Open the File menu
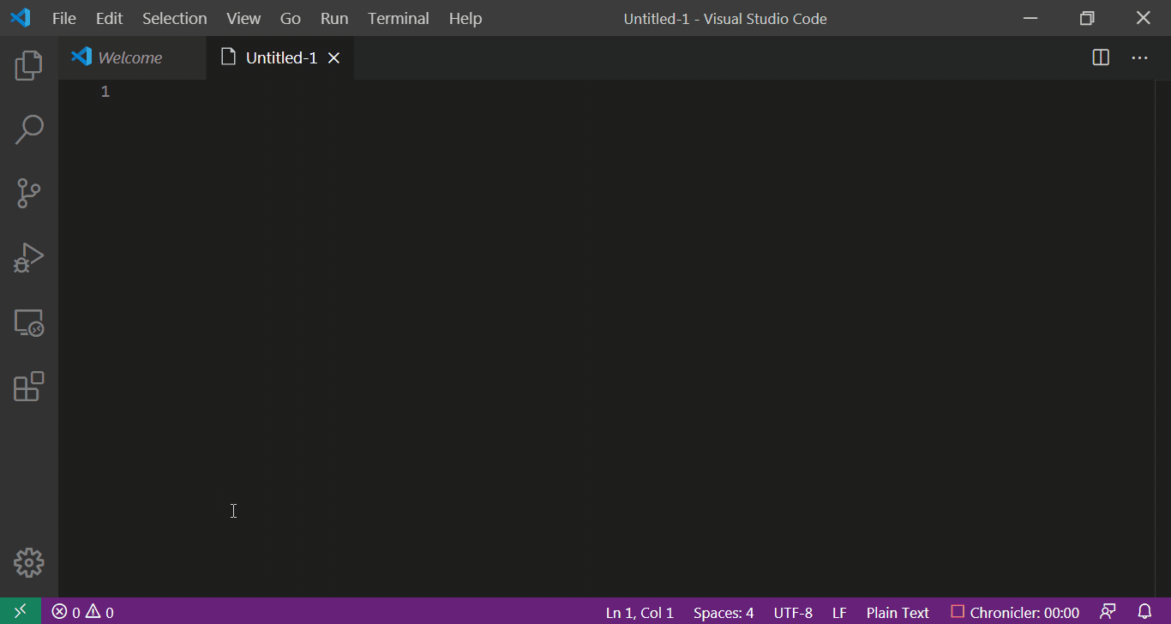Screen dimensions: 1171x624 [64, 18]
